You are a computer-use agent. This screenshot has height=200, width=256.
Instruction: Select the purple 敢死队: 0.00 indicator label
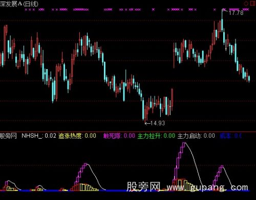119,136
